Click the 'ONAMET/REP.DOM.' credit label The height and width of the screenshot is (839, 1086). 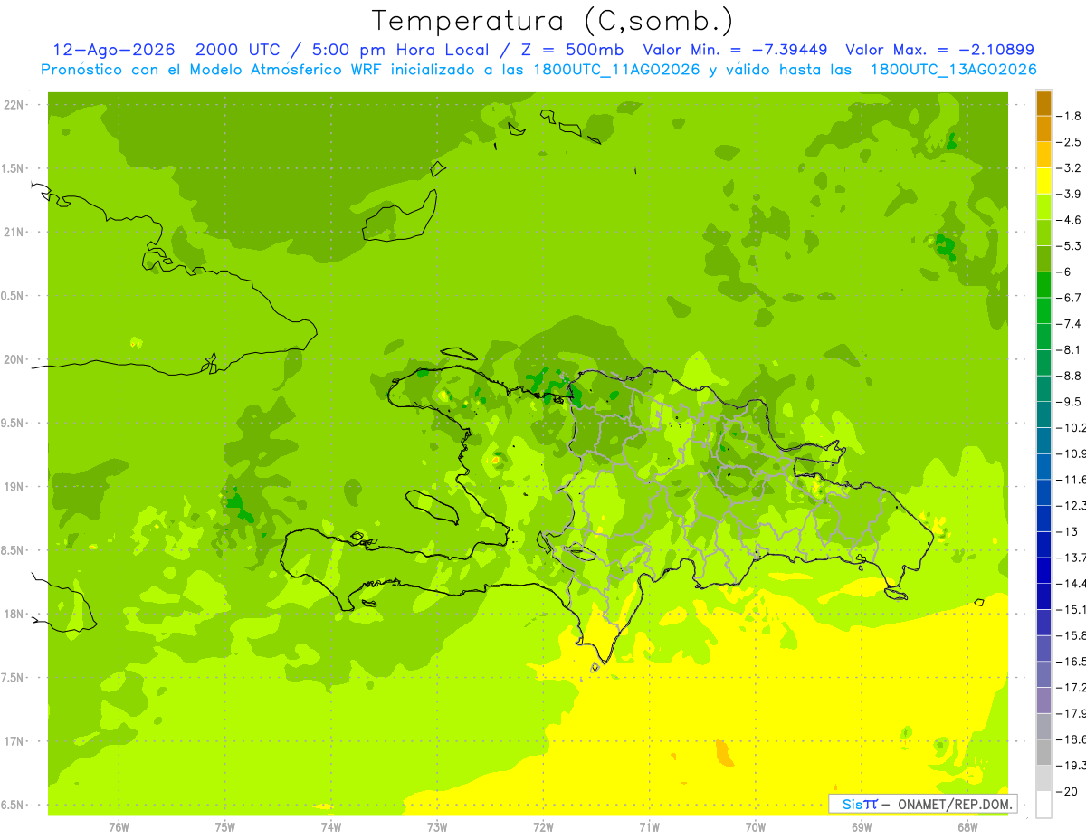pyautogui.click(x=953, y=804)
